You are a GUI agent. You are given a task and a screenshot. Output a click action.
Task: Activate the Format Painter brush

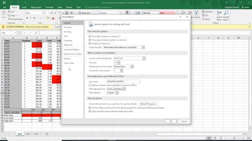pos(9,19)
